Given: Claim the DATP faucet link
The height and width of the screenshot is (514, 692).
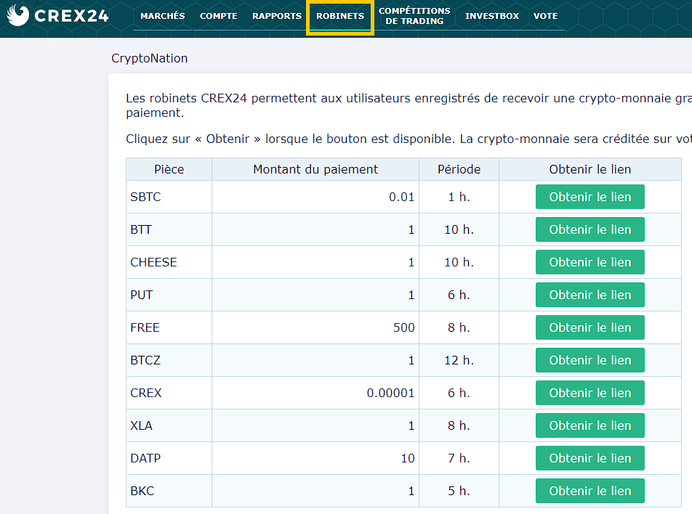Looking at the screenshot, I should point(590,457).
